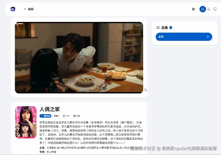221x155 pixels.
Task: Click the director name 矢口史靖
Action: tap(51, 152)
